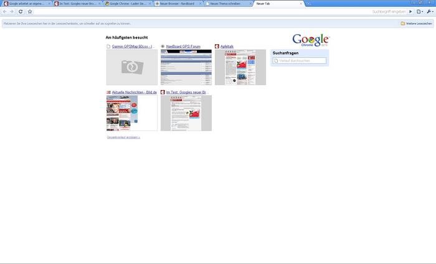
Task: Select the 'Neuer Tab' tab
Action: 278,4
